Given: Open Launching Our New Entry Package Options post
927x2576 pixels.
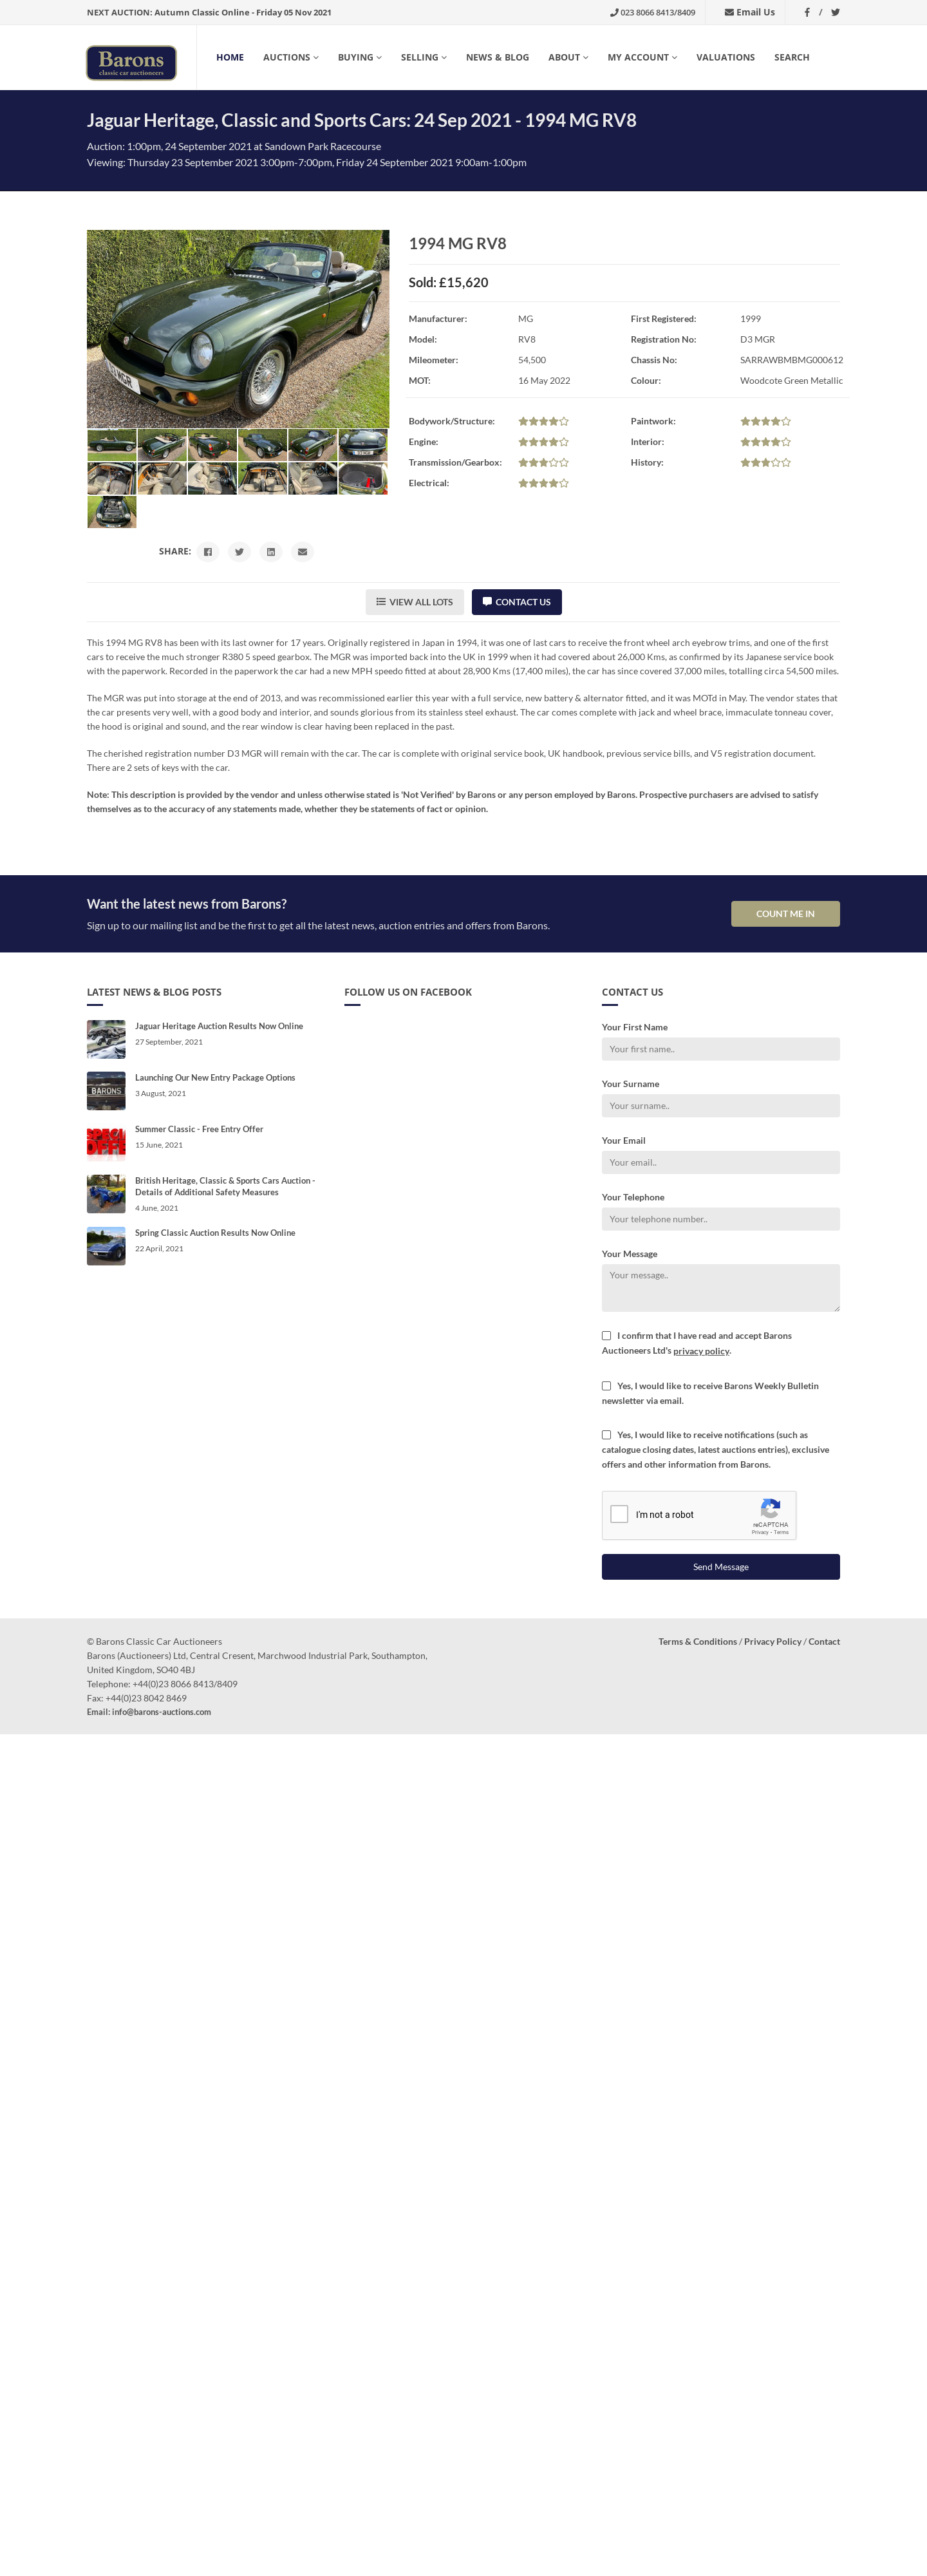Looking at the screenshot, I should pos(215,1078).
